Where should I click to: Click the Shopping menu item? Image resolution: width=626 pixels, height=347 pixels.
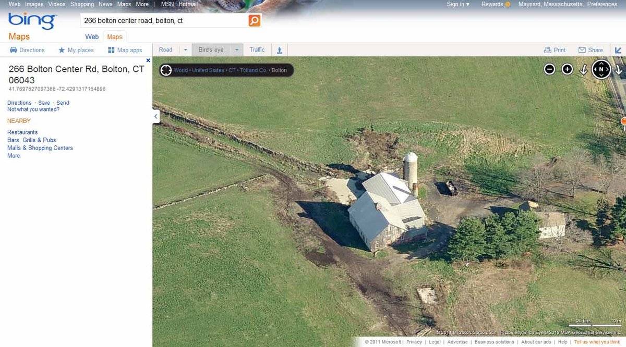click(82, 4)
